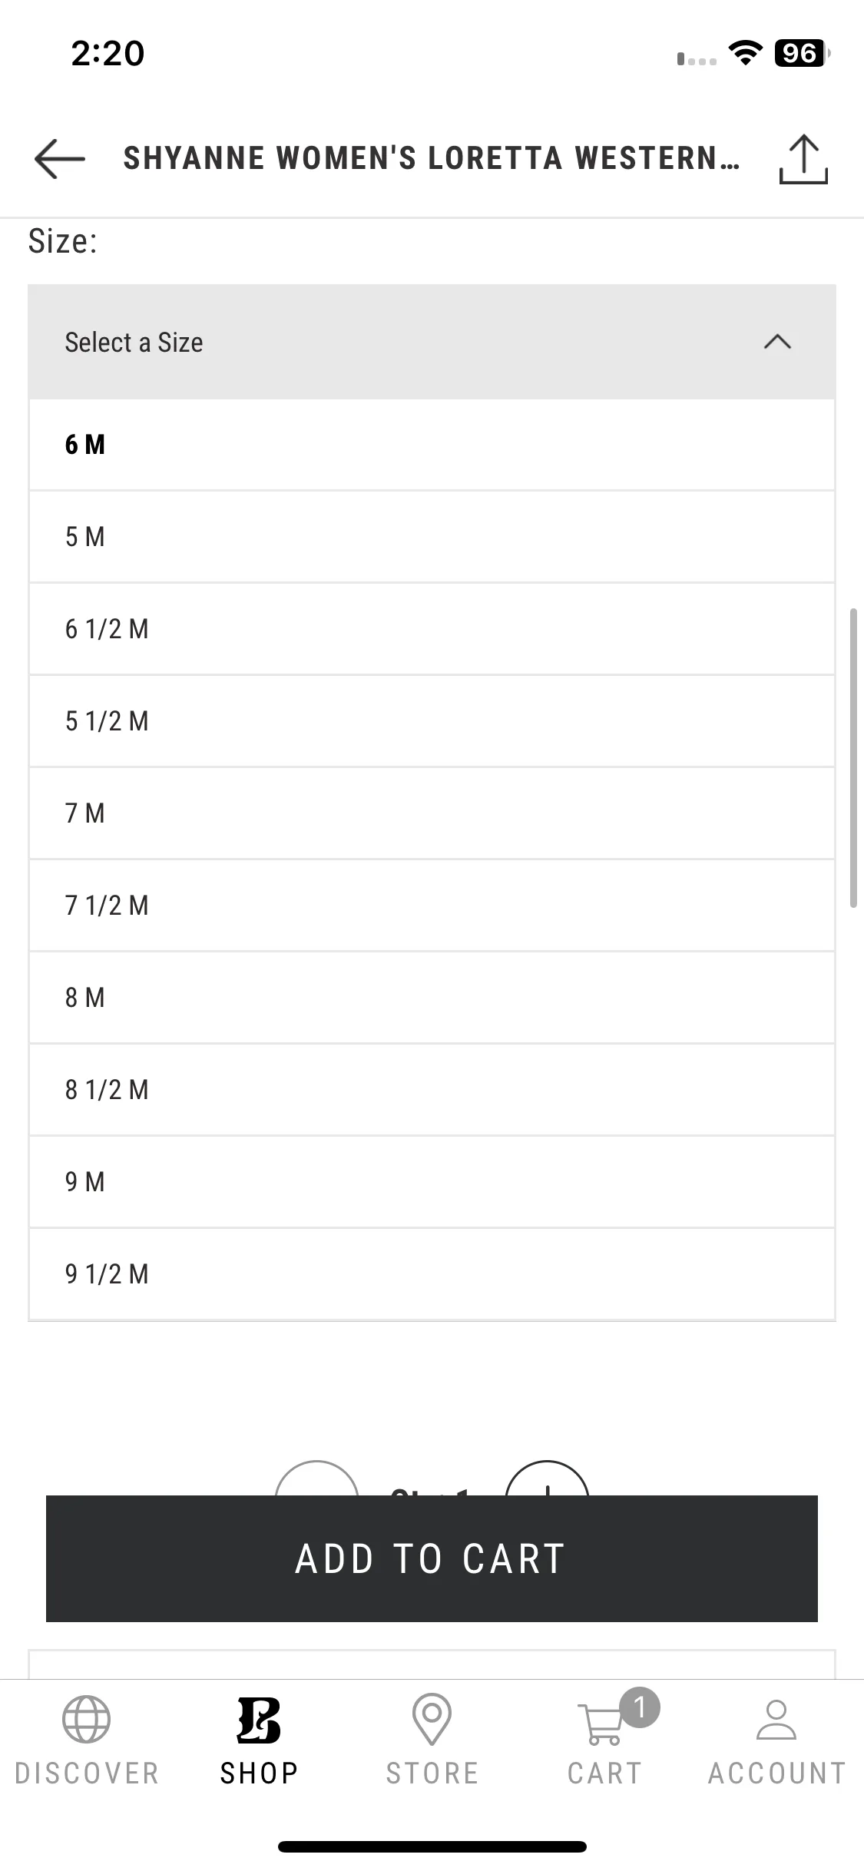Select size 6 M
The width and height of the screenshot is (864, 1871).
tap(432, 445)
